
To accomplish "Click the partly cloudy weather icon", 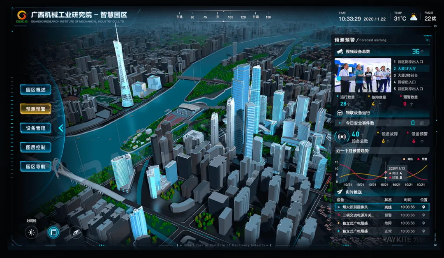I will [x=414, y=18].
